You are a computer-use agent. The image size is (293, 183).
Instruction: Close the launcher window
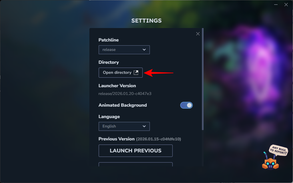pyautogui.click(x=286, y=5)
